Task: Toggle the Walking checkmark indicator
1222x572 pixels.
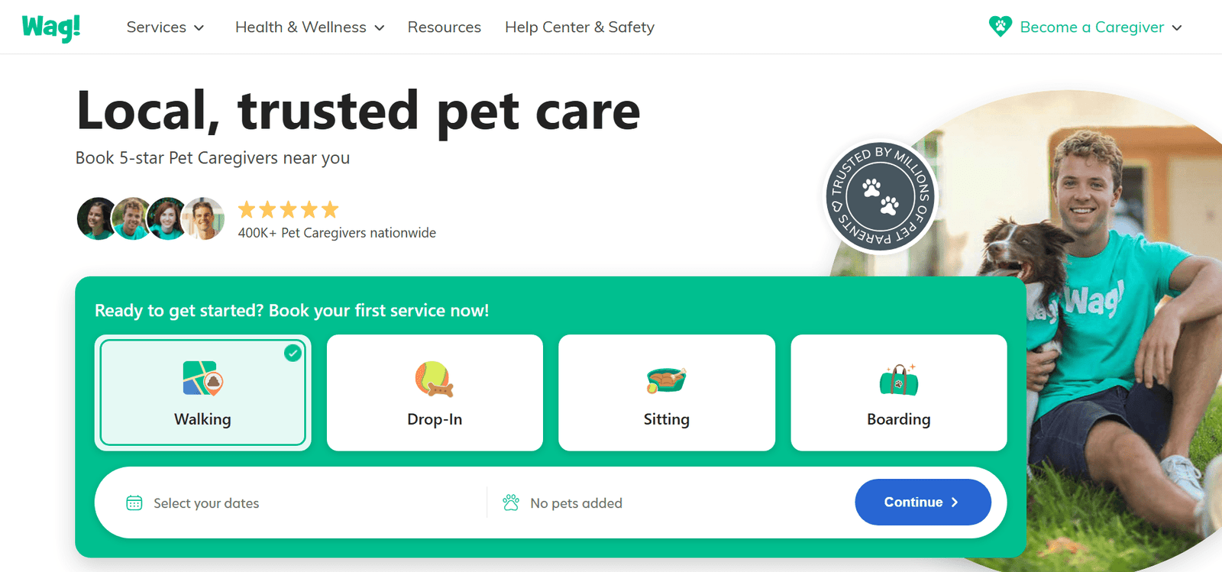Action: (293, 353)
